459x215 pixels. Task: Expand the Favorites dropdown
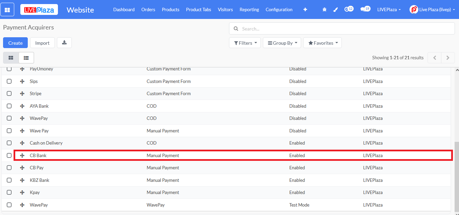[x=322, y=43]
